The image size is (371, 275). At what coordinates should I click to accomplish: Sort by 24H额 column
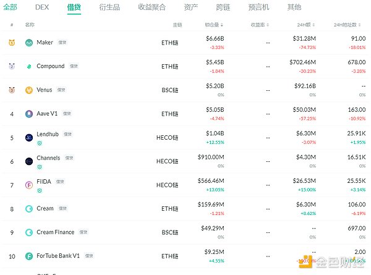click(x=307, y=25)
